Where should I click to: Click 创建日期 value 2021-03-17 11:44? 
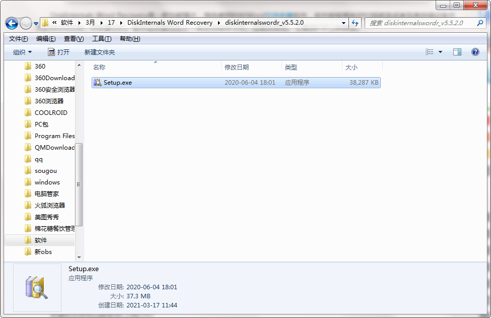pos(152,305)
